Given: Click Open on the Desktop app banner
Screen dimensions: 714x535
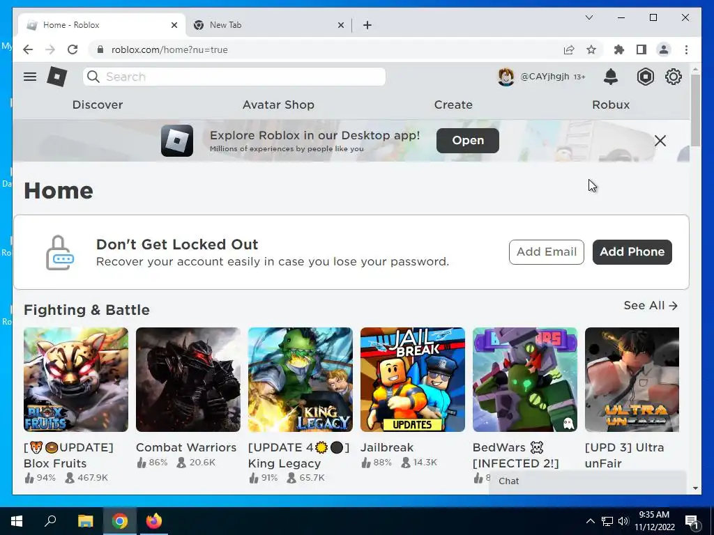Looking at the screenshot, I should click(468, 141).
